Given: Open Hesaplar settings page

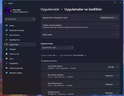Looking at the screenshot, I should point(20,49).
